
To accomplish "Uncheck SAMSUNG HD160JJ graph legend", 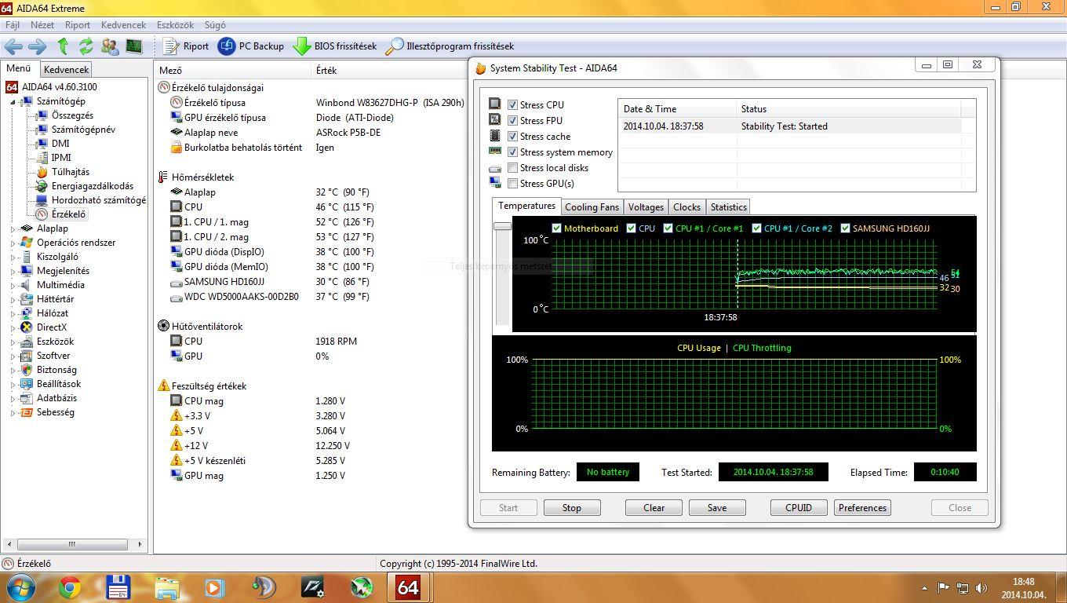I will click(x=845, y=228).
